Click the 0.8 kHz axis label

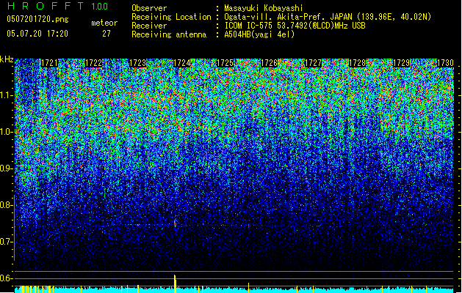tap(7, 205)
